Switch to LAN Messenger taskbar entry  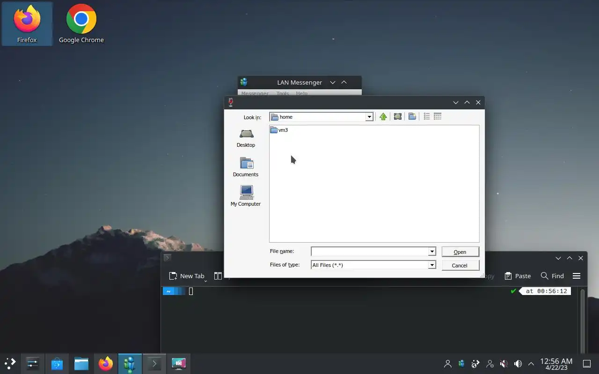(130, 363)
